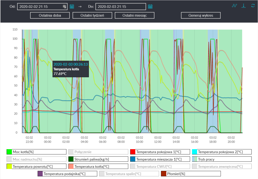Image resolution: width=258 pixels, height=179 pixels.
Task: Click the refresh icon in top right
Action: [x=253, y=6]
